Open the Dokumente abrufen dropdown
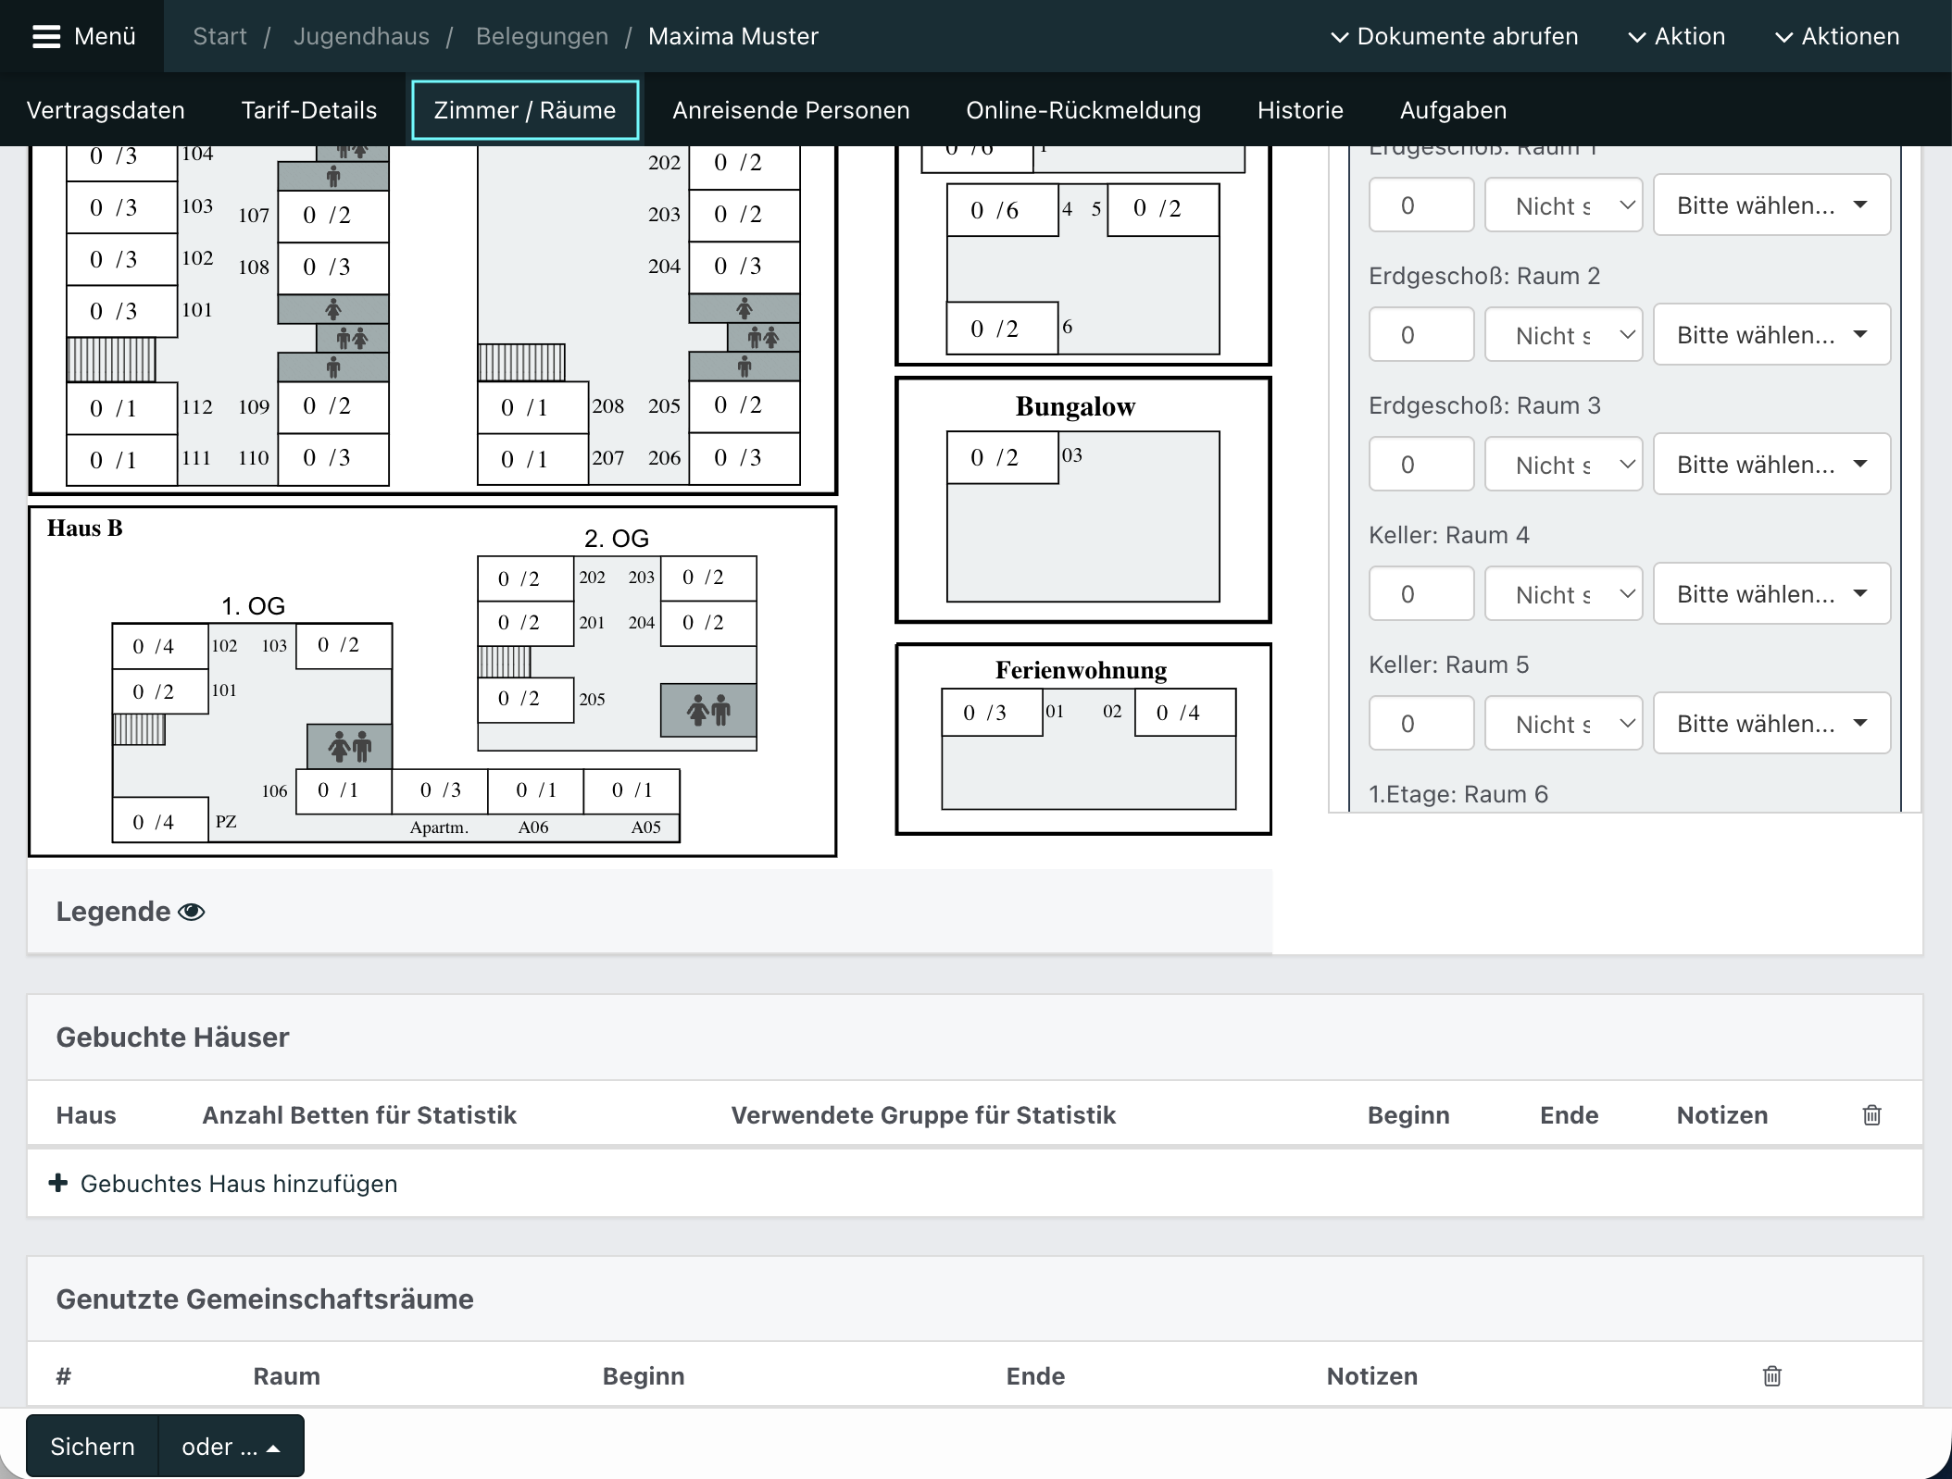This screenshot has width=1952, height=1479. tap(1455, 36)
